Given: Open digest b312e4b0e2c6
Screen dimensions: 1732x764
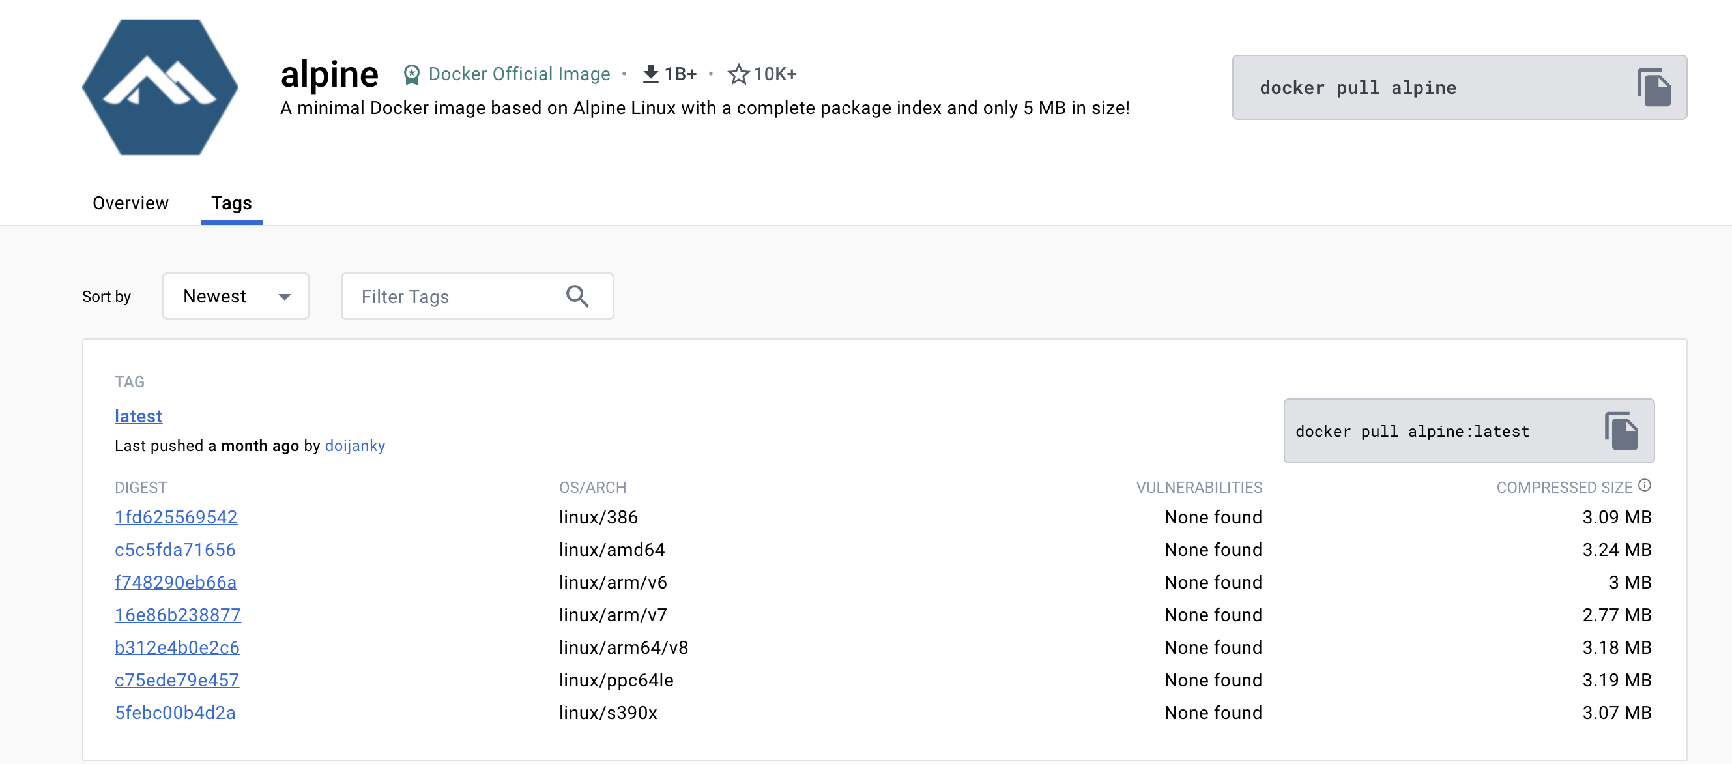Looking at the screenshot, I should pos(177,648).
